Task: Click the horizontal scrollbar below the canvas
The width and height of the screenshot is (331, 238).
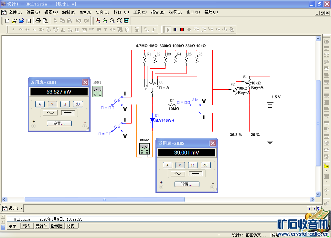Action: pos(104,200)
